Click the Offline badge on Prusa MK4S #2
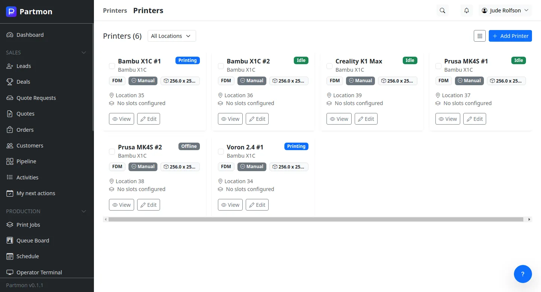This screenshot has width=541, height=292. pyautogui.click(x=189, y=146)
